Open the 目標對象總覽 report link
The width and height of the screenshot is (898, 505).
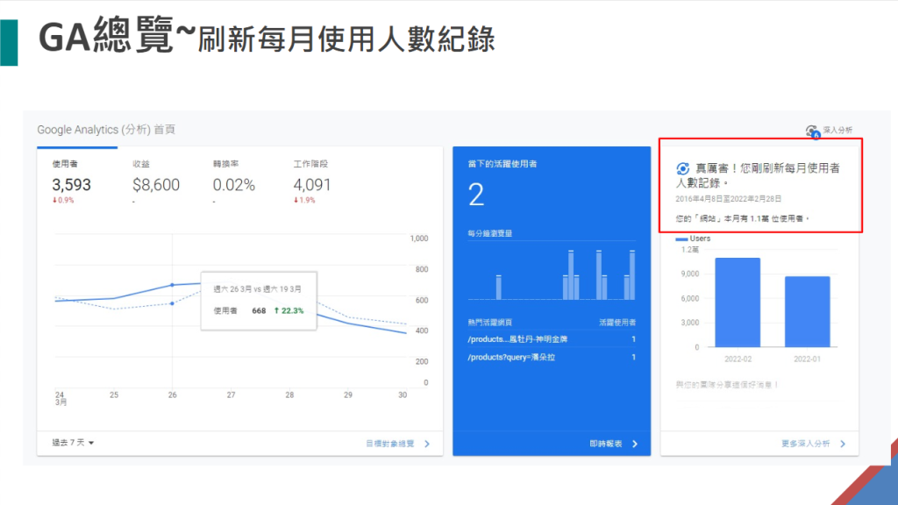click(x=390, y=444)
